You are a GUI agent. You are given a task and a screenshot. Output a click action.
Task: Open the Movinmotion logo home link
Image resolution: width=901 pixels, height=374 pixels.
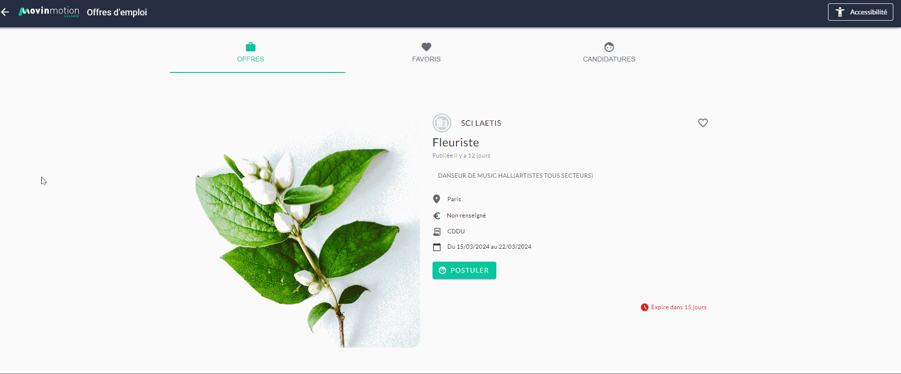(49, 12)
